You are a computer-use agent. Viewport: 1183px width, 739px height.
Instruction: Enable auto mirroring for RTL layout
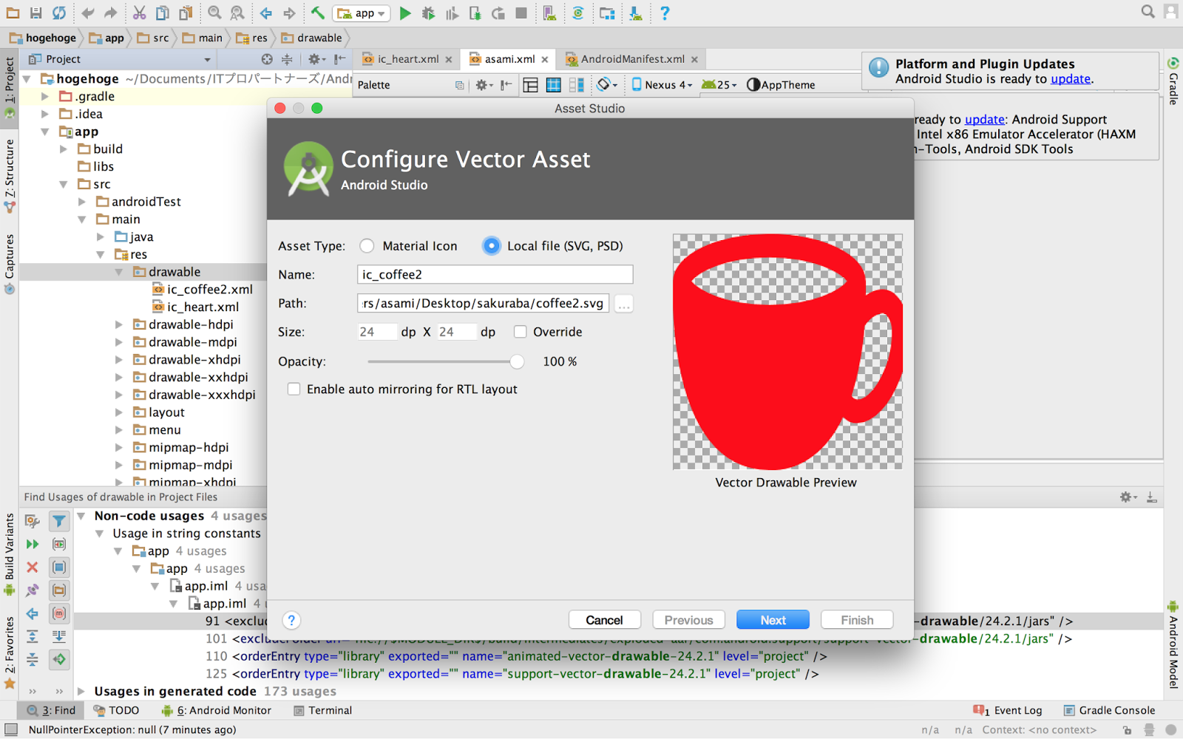click(x=294, y=389)
